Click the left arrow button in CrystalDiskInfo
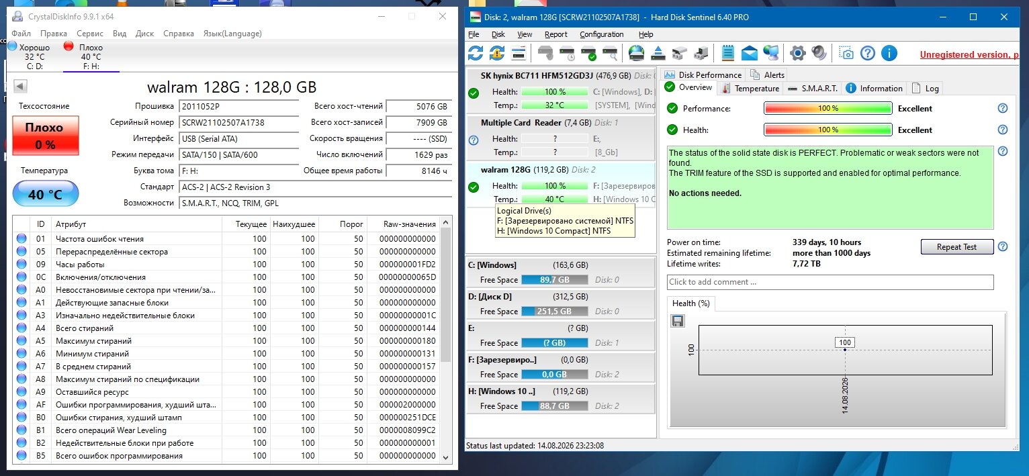 pos(20,86)
